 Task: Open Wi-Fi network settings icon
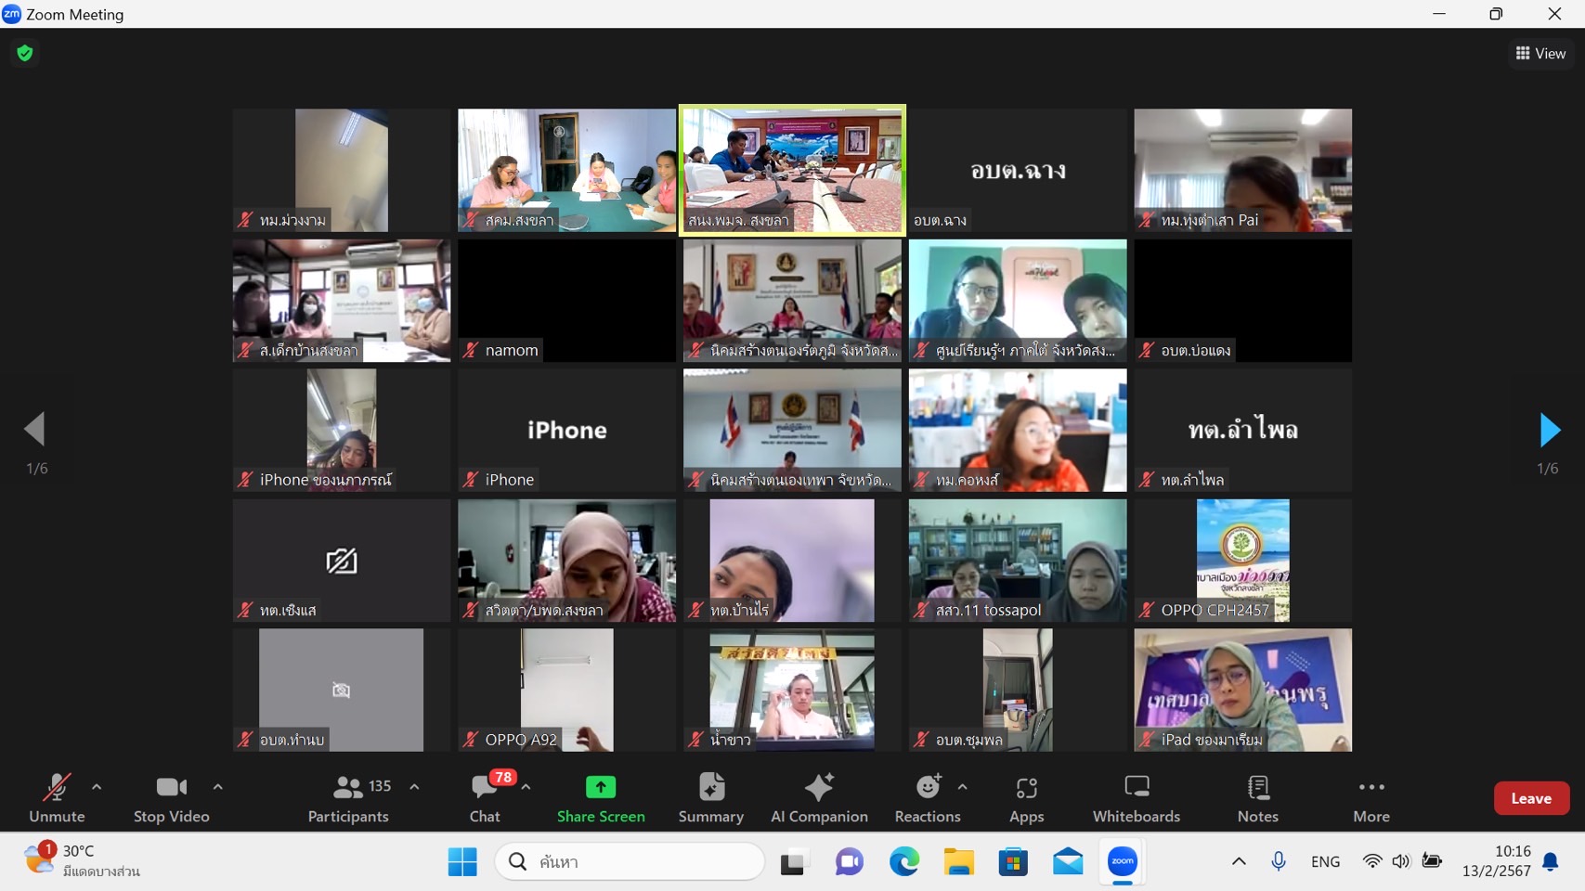point(1371,861)
